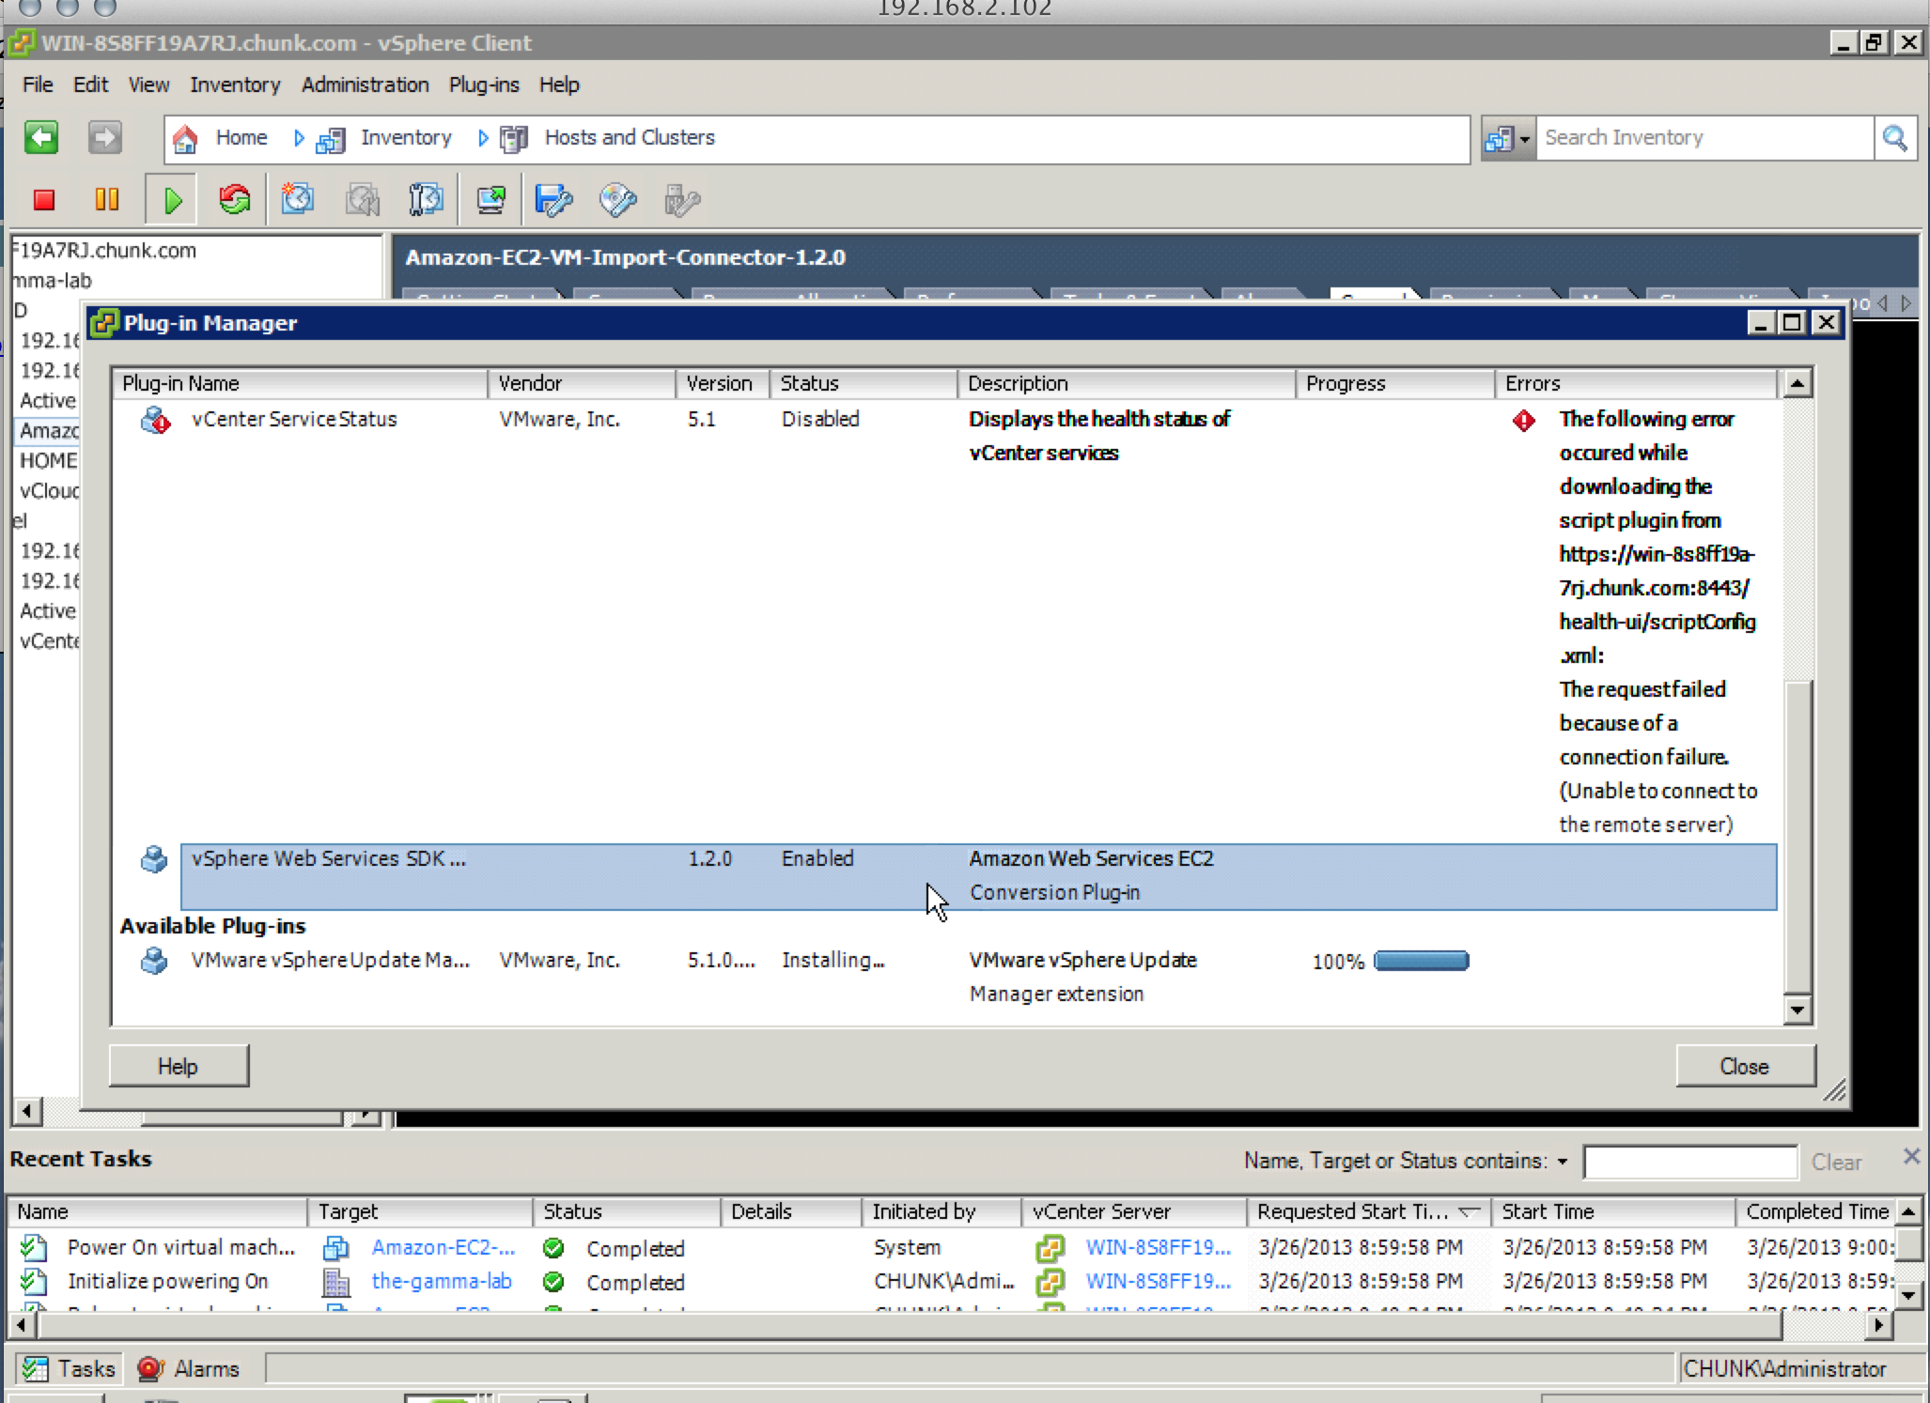Open the Administration menu
This screenshot has width=1930, height=1403.
point(365,85)
